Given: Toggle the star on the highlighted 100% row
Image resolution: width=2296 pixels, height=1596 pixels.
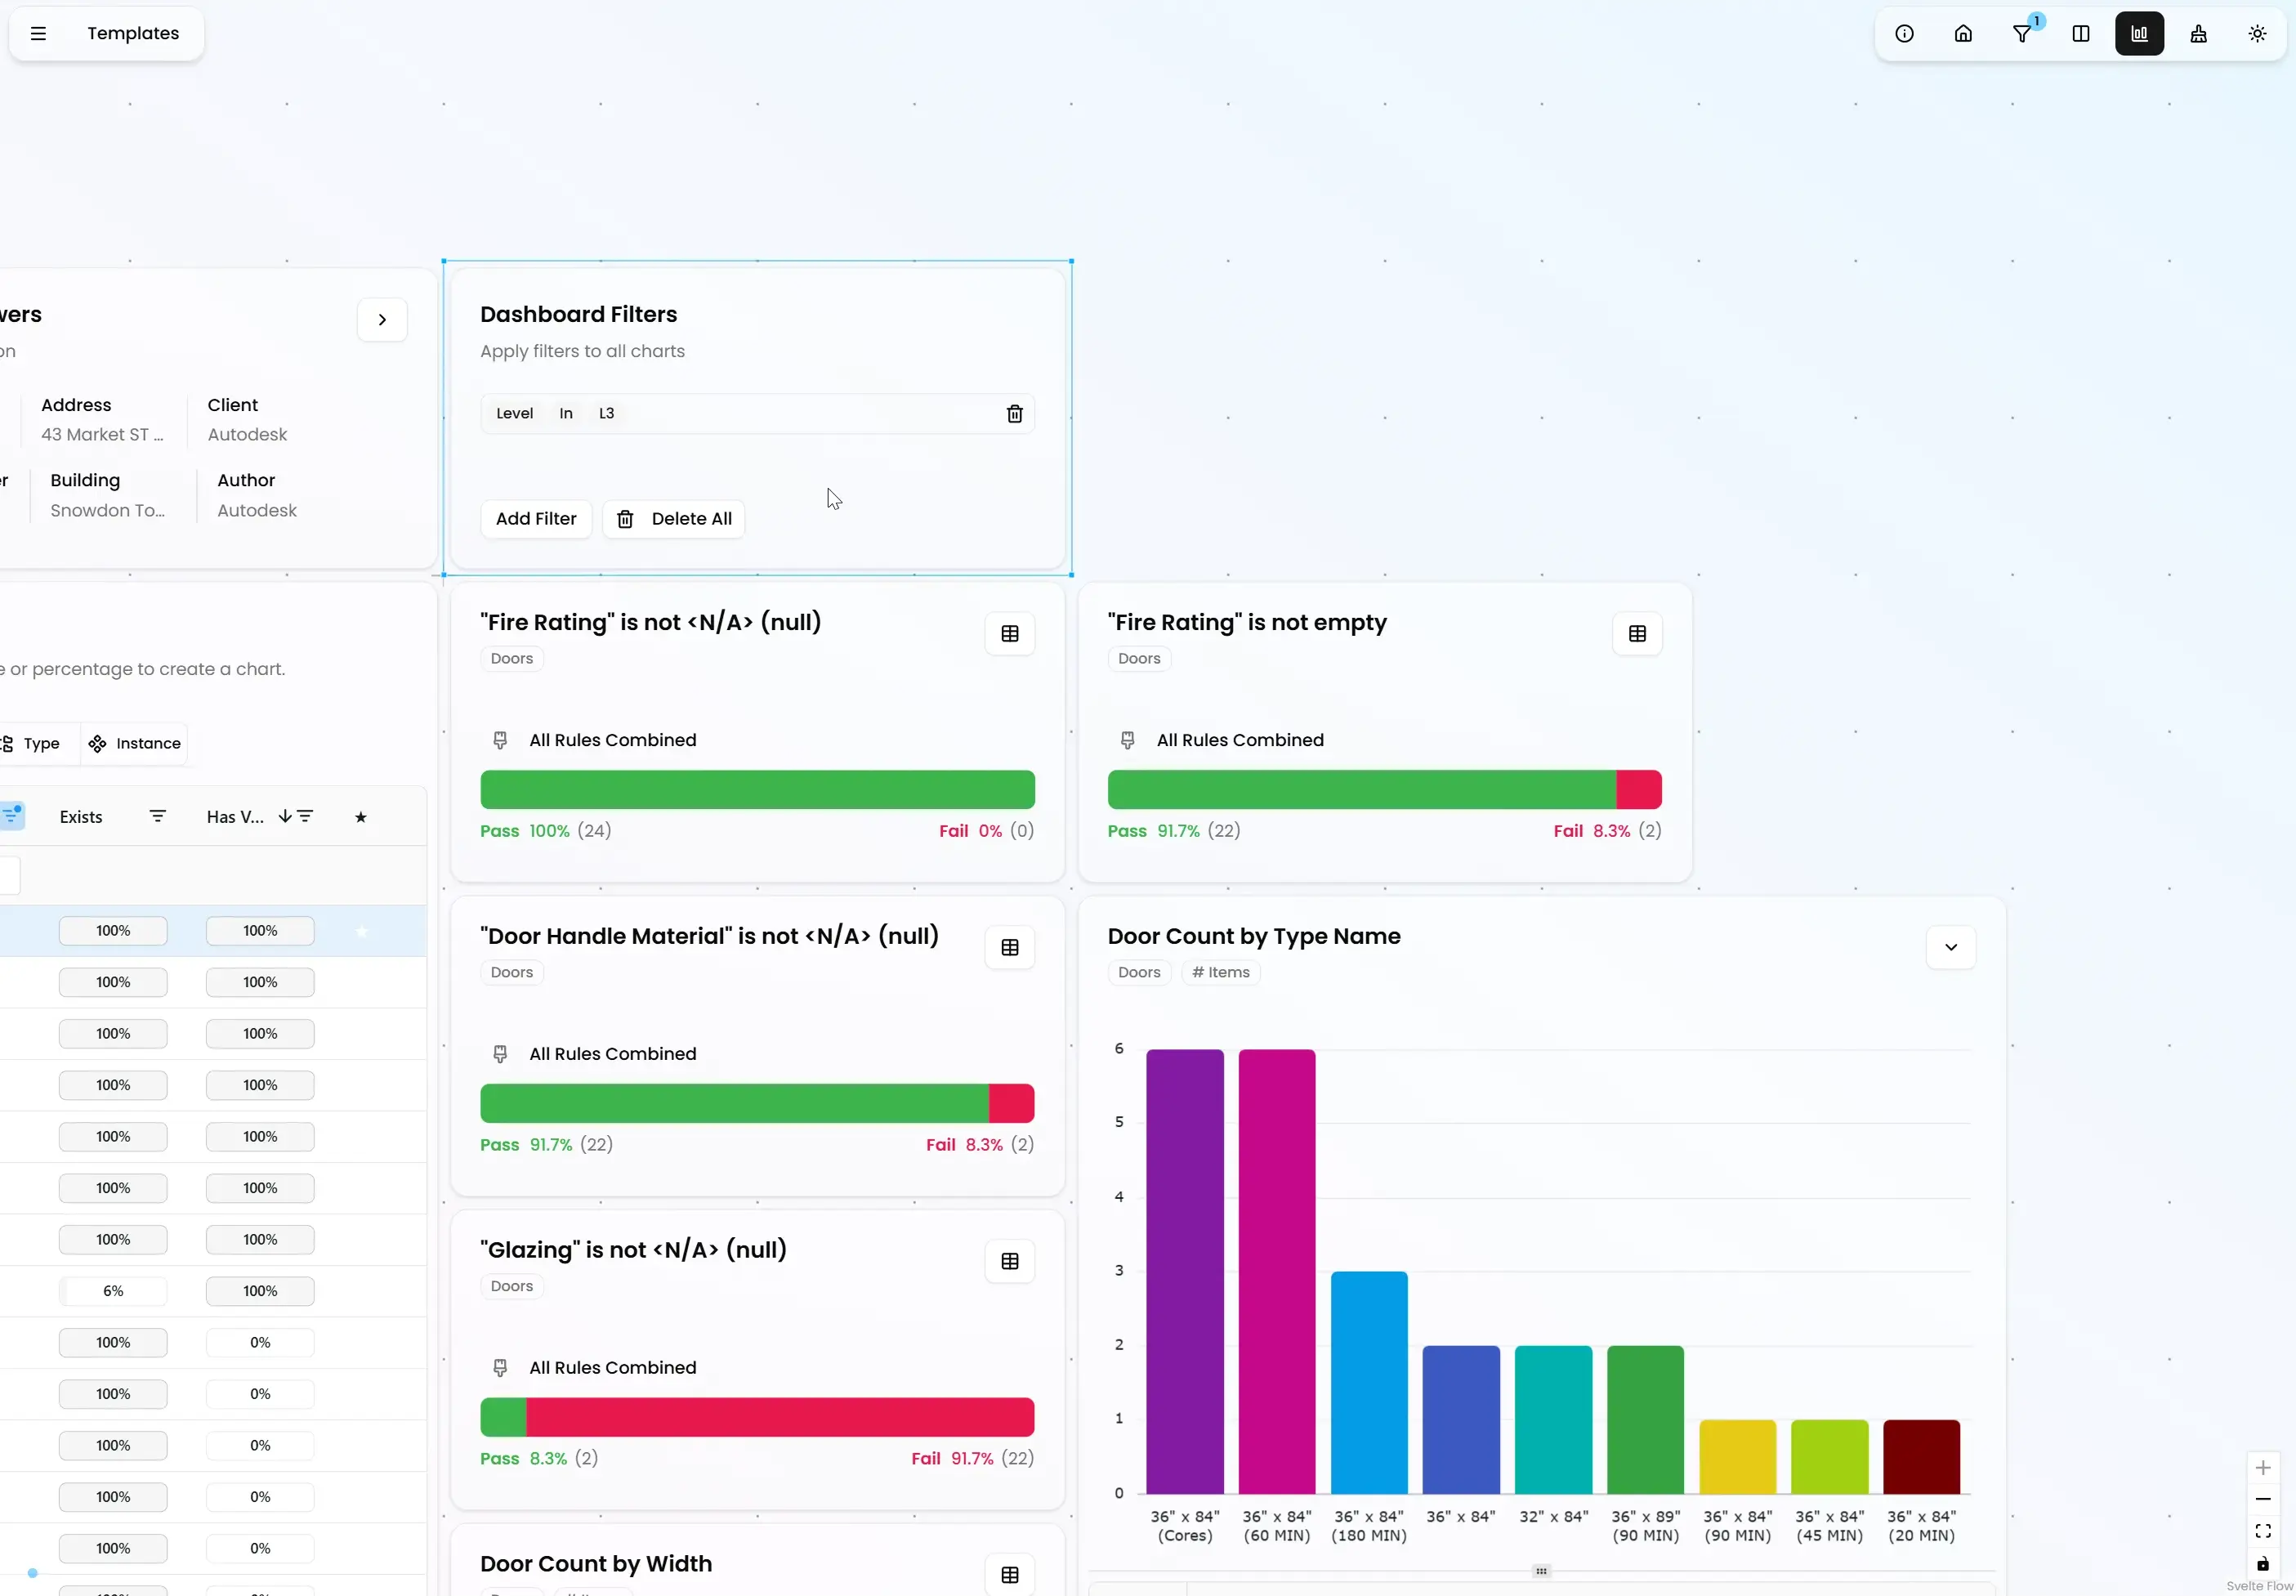Looking at the screenshot, I should click(x=360, y=931).
